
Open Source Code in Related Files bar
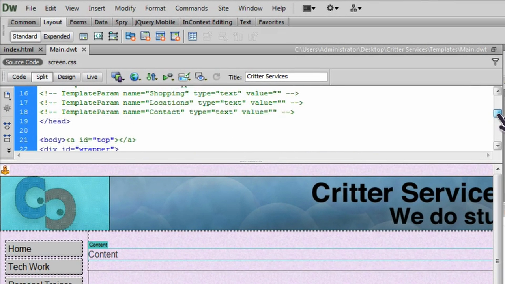pos(22,62)
